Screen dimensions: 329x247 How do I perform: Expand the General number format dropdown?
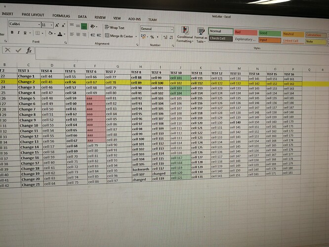coord(171,29)
